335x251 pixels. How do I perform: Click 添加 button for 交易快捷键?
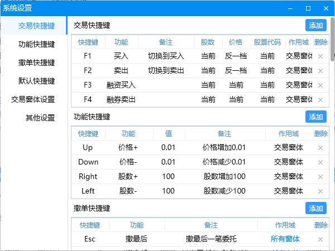pos(316,25)
